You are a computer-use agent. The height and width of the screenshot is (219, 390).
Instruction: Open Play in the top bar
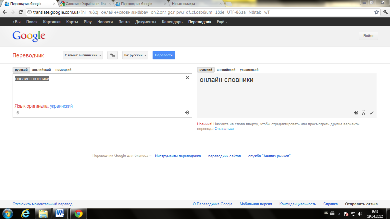[x=88, y=22]
